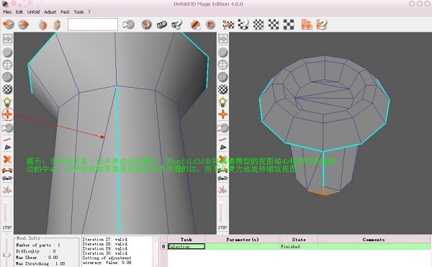Screen dimensions: 432x267
Task: Click the black curved seam icon in left sidebar
Action: click(x=7, y=178)
